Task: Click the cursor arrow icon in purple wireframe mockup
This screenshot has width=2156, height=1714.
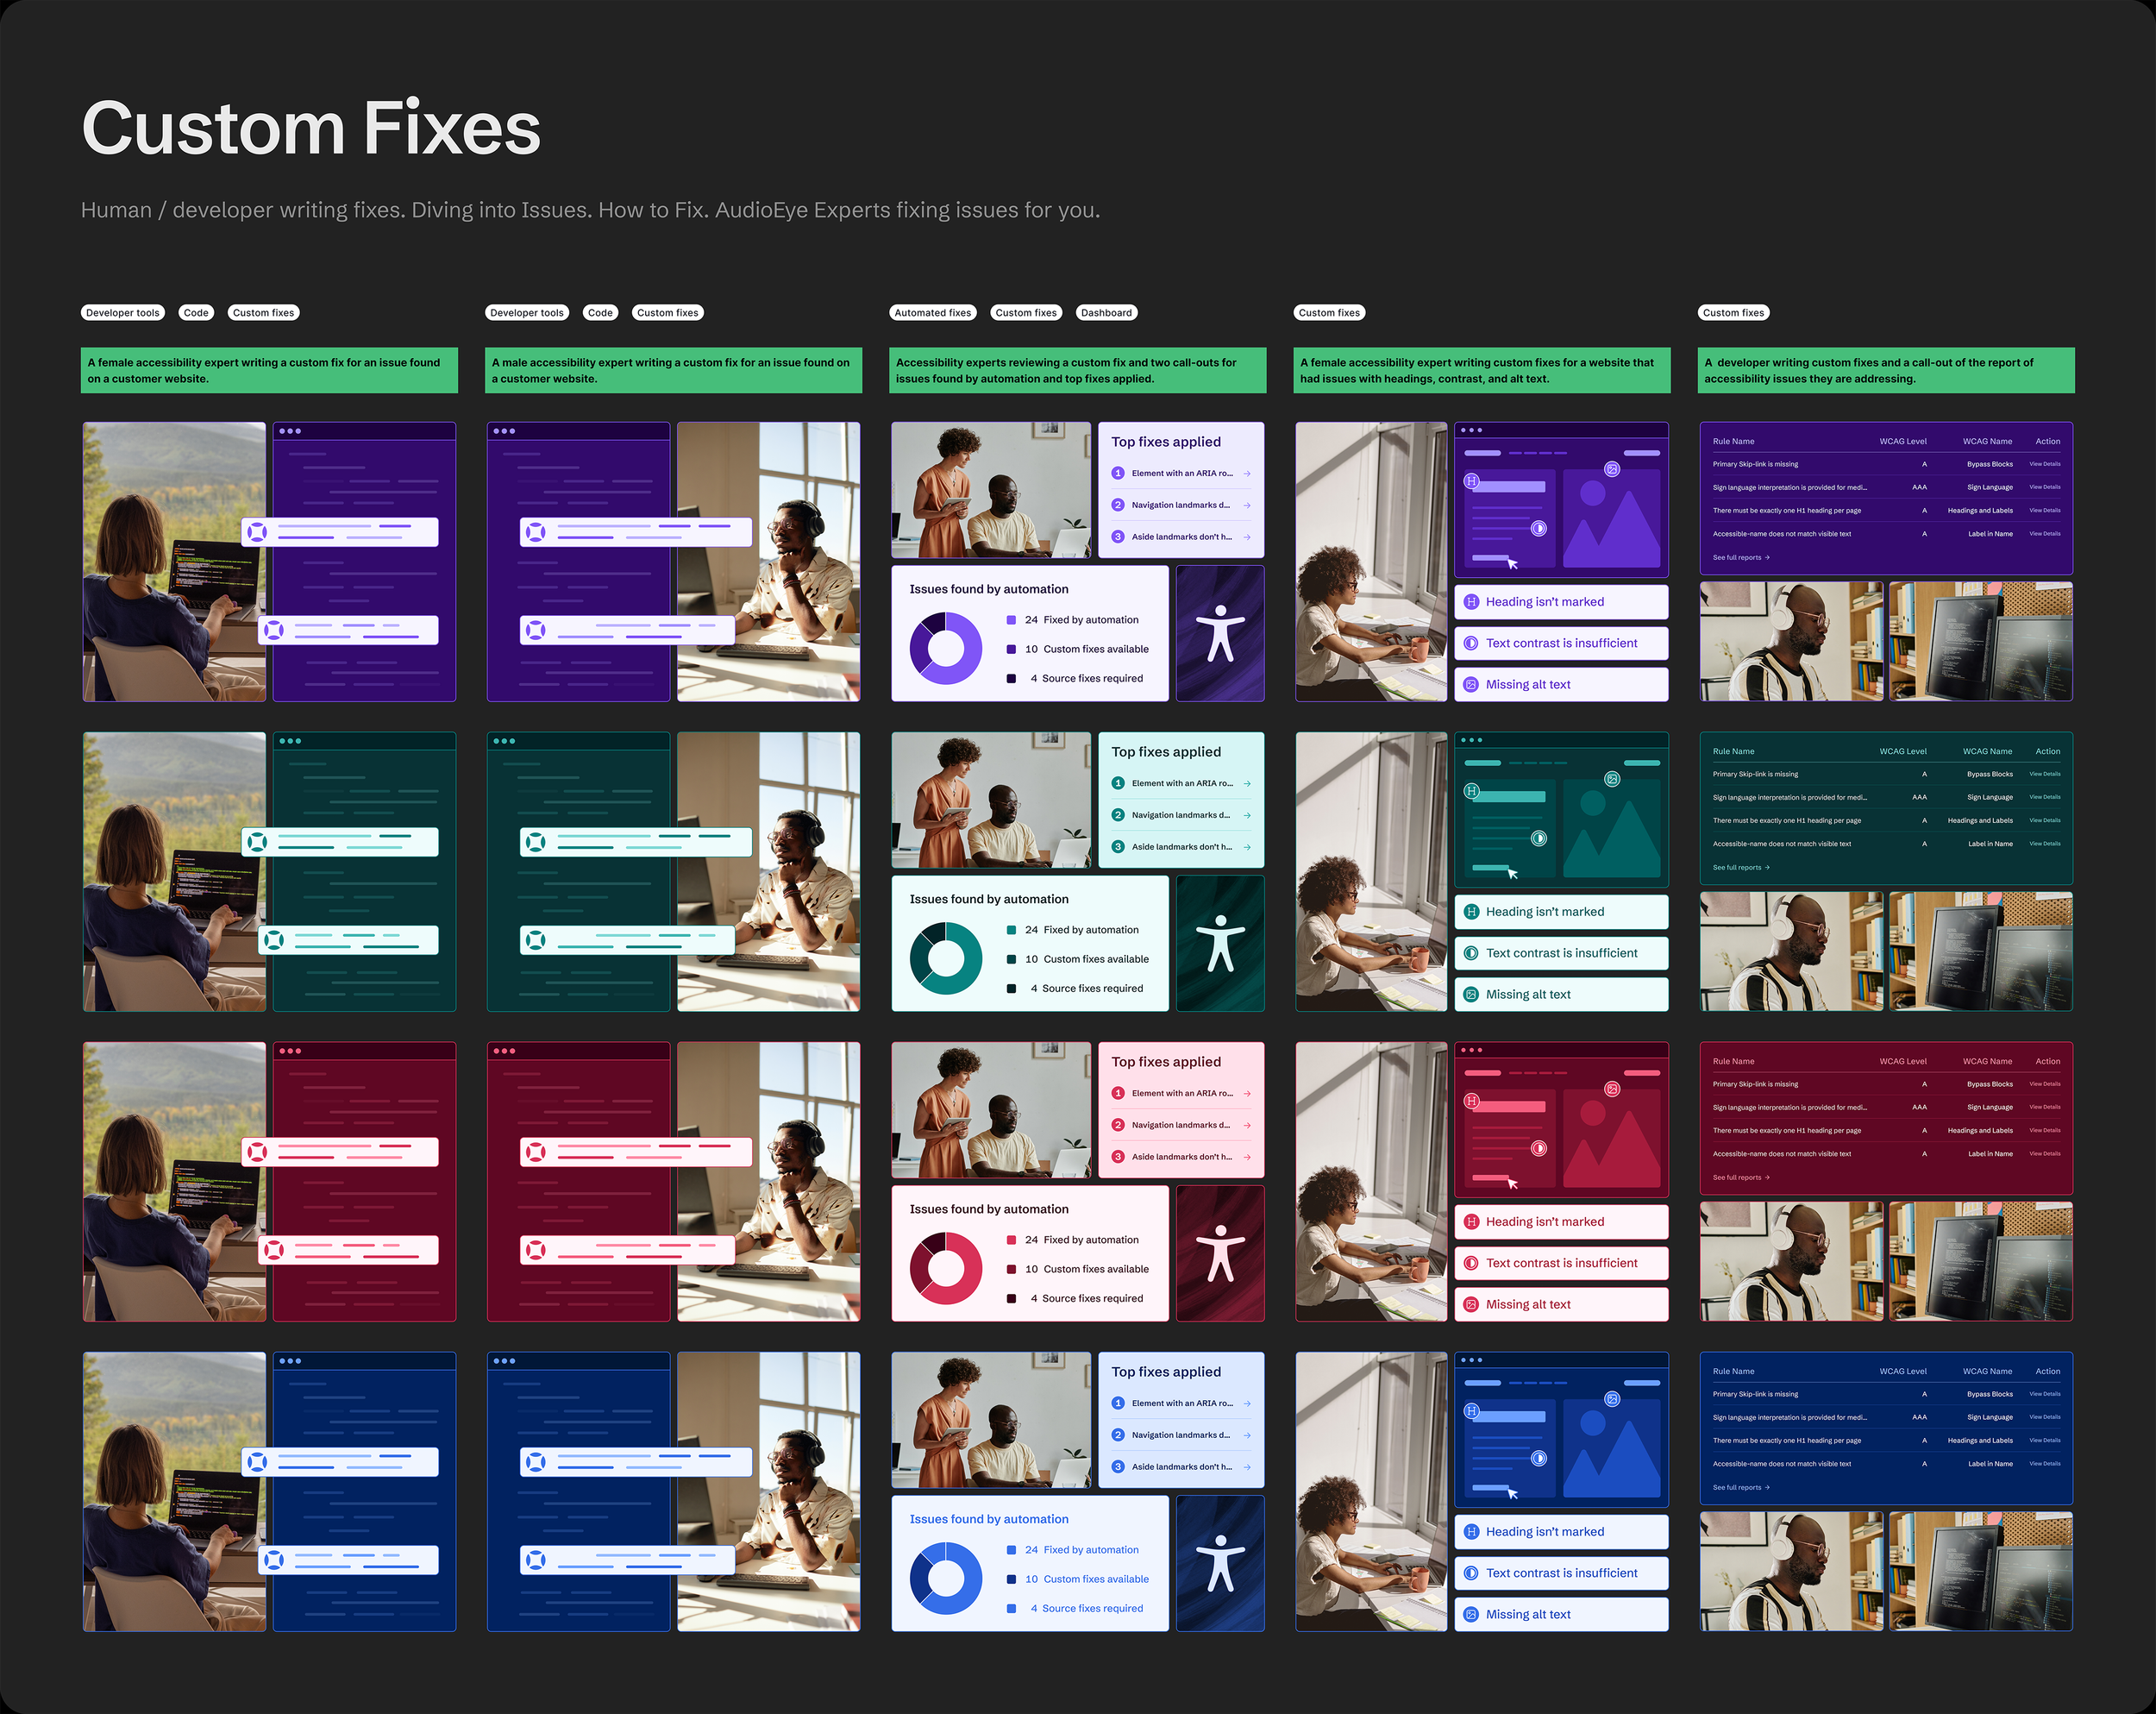Action: tap(1513, 564)
